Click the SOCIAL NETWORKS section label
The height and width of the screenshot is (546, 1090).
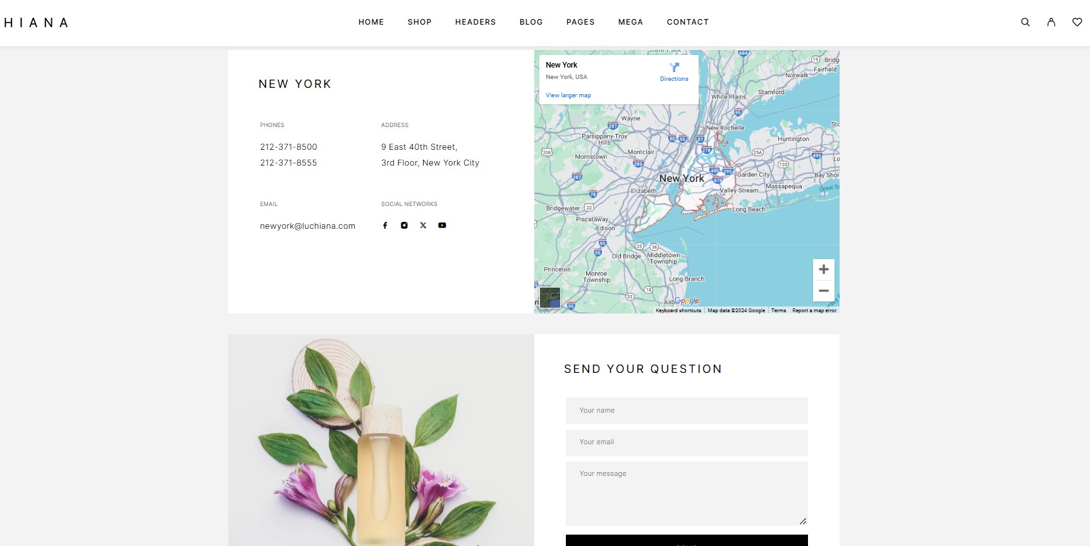tap(409, 204)
